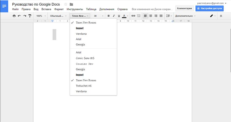Expand the line spacing dropdown
The width and height of the screenshot is (231, 122).
click(169, 16)
